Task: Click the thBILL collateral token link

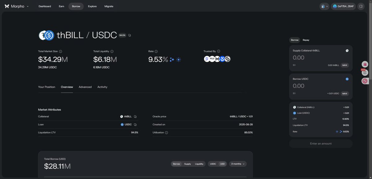Action: (126, 117)
